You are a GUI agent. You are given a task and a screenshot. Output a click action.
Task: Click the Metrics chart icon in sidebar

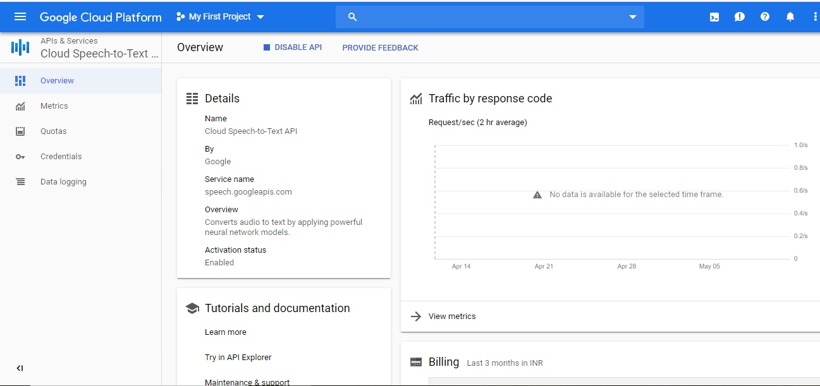pos(20,106)
